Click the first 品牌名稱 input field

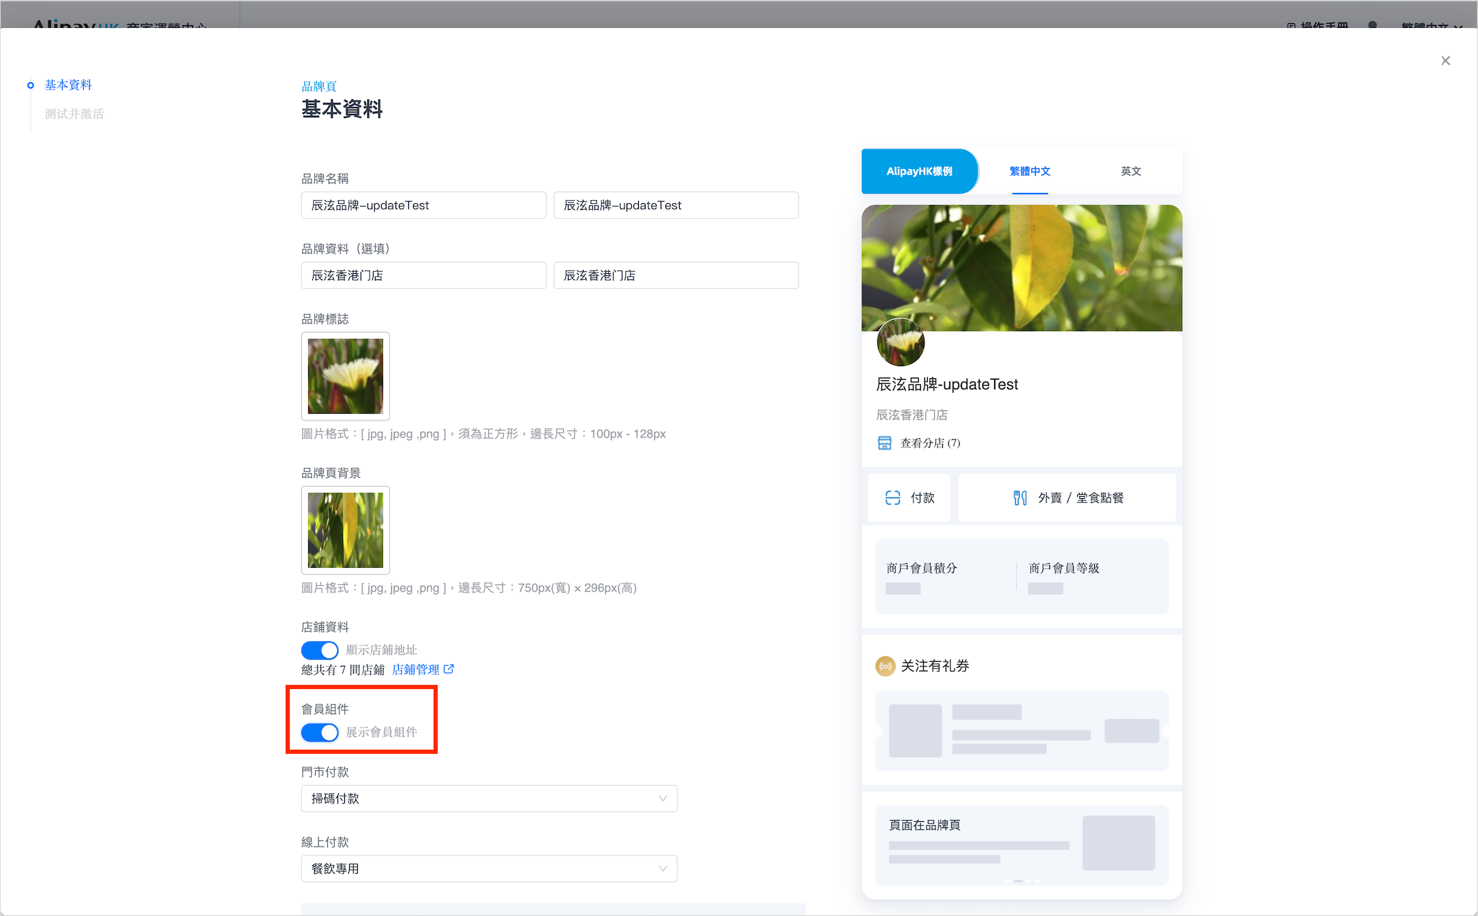pos(423,205)
